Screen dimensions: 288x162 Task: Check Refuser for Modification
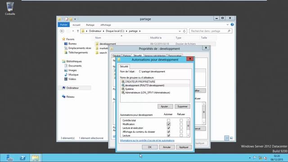[181, 124]
